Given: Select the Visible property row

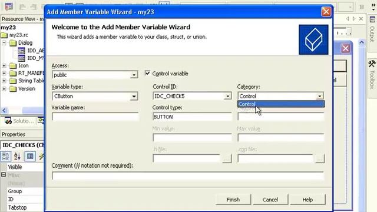Looking at the screenshot, I should (22, 167).
